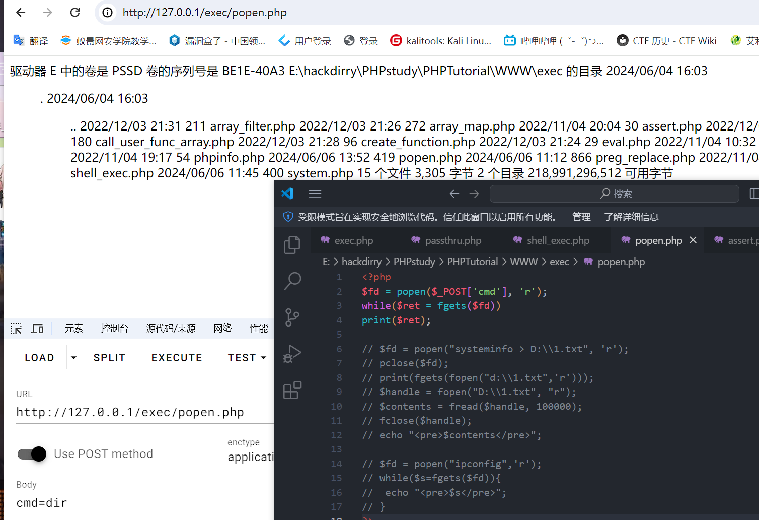Open DevTools 性能 tab
This screenshot has width=759, height=520.
click(259, 329)
